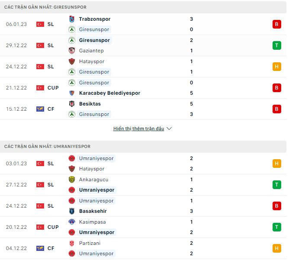Click the Basaksehir club crest icon
This screenshot has width=289, height=260.
point(72,211)
